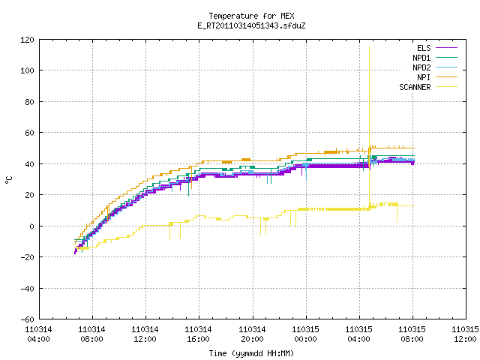Select the filename E_RT20110314051343.sfduZ subtitle
The width and height of the screenshot is (480, 360).
[251, 25]
